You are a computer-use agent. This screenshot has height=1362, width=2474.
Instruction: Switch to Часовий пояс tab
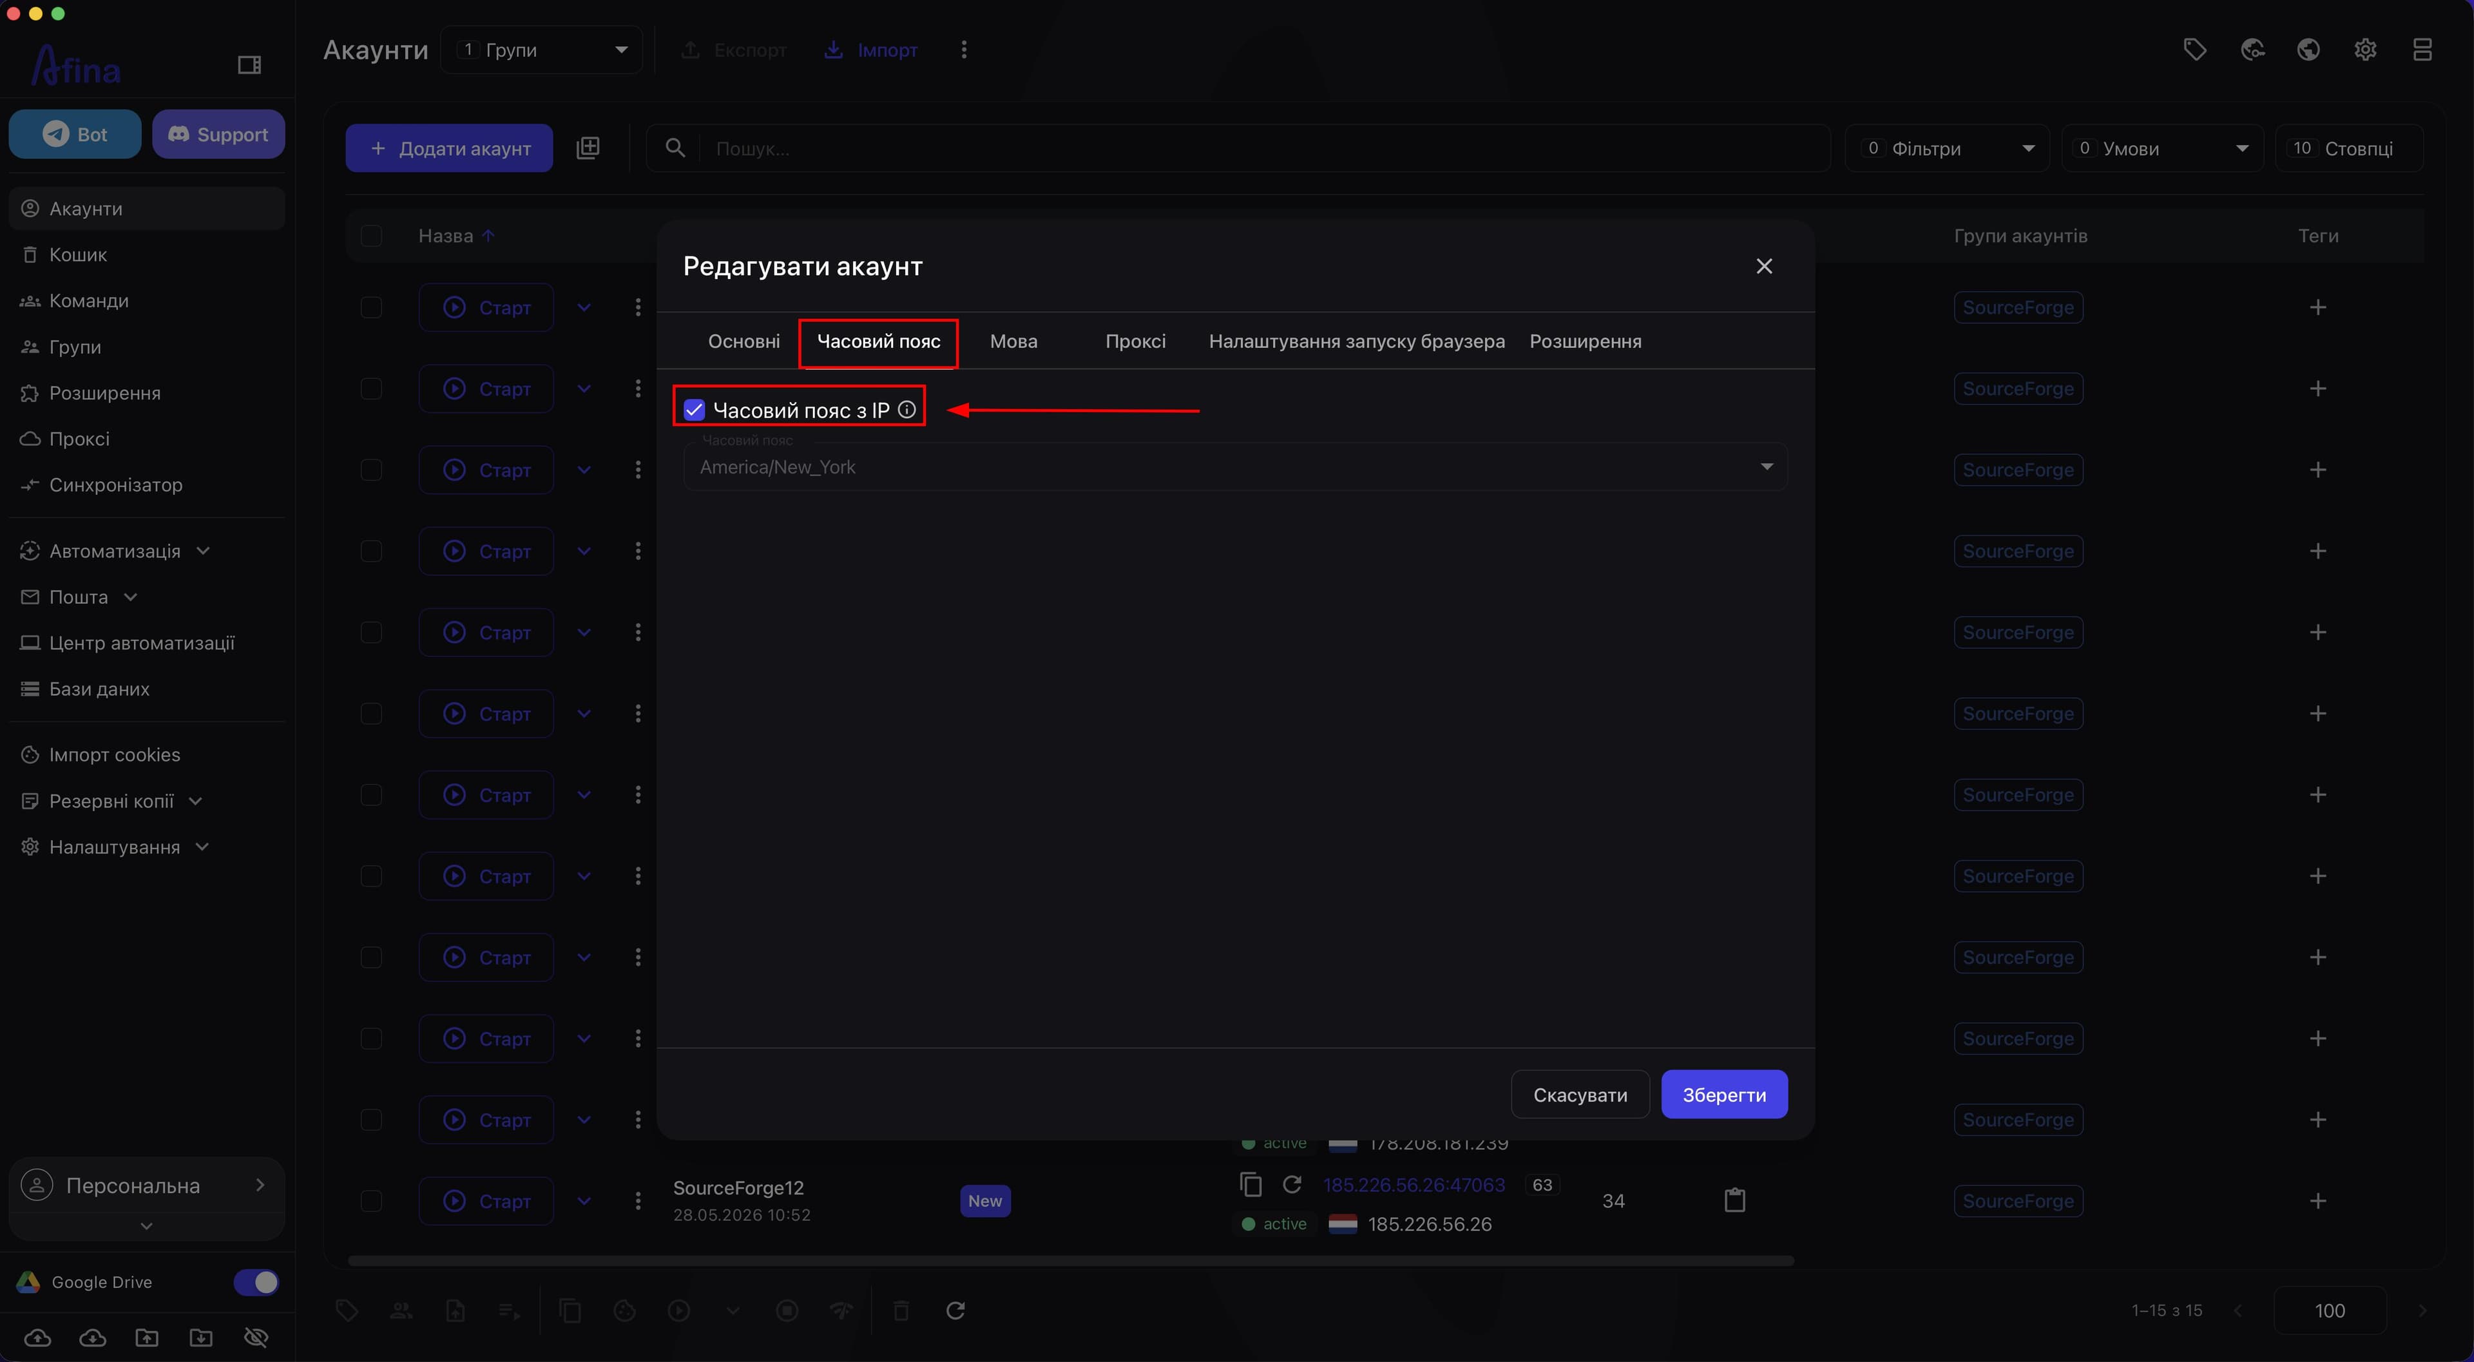879,341
